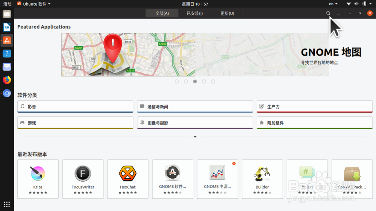
Task: Show applications grid in the dock
Action: (x=7, y=204)
